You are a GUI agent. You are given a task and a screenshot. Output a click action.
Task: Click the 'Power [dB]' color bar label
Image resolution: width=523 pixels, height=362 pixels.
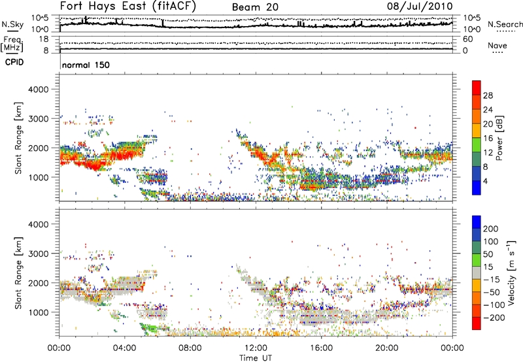pyautogui.click(x=499, y=138)
